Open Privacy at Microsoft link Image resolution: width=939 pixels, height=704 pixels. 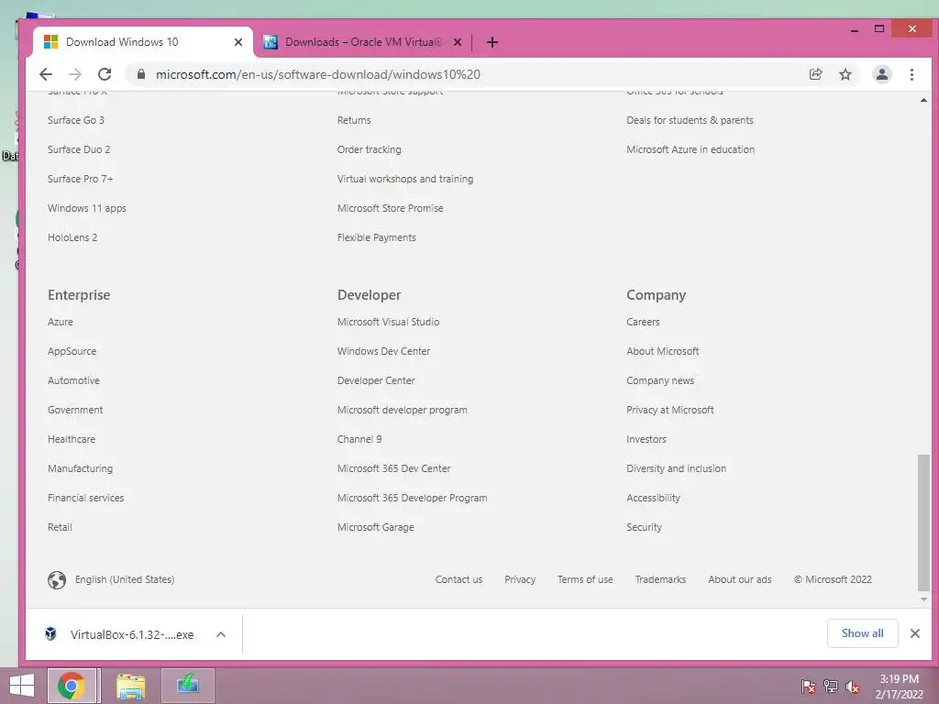[x=670, y=410]
